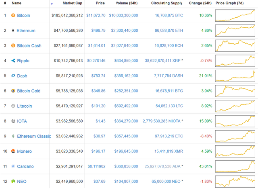This screenshot has height=190, width=258.
Task: Open Bitcoin 7d price graph
Action: point(235,16)
